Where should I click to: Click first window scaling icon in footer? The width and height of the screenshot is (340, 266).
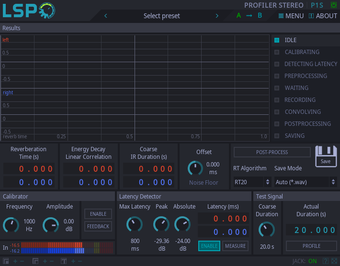pyautogui.click(x=6, y=261)
